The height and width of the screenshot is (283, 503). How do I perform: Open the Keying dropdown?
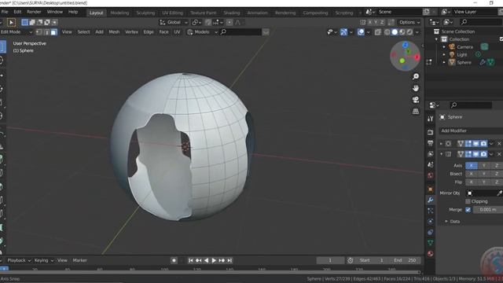pyautogui.click(x=44, y=260)
